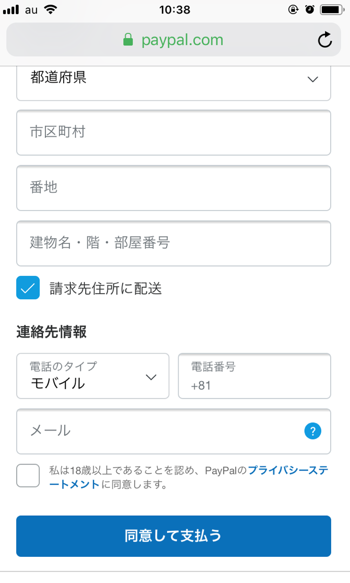Tap the alarm clock status icon
This screenshot has height=583, width=350.
pos(310,9)
